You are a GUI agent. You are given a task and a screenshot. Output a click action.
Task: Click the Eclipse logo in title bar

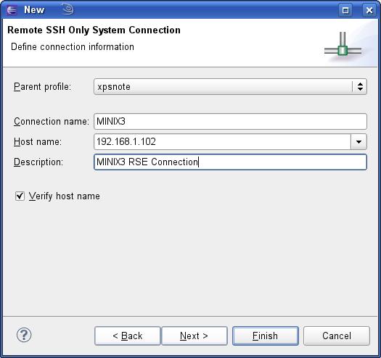coord(12,10)
